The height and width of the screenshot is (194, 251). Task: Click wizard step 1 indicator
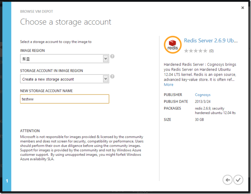[7, 181]
